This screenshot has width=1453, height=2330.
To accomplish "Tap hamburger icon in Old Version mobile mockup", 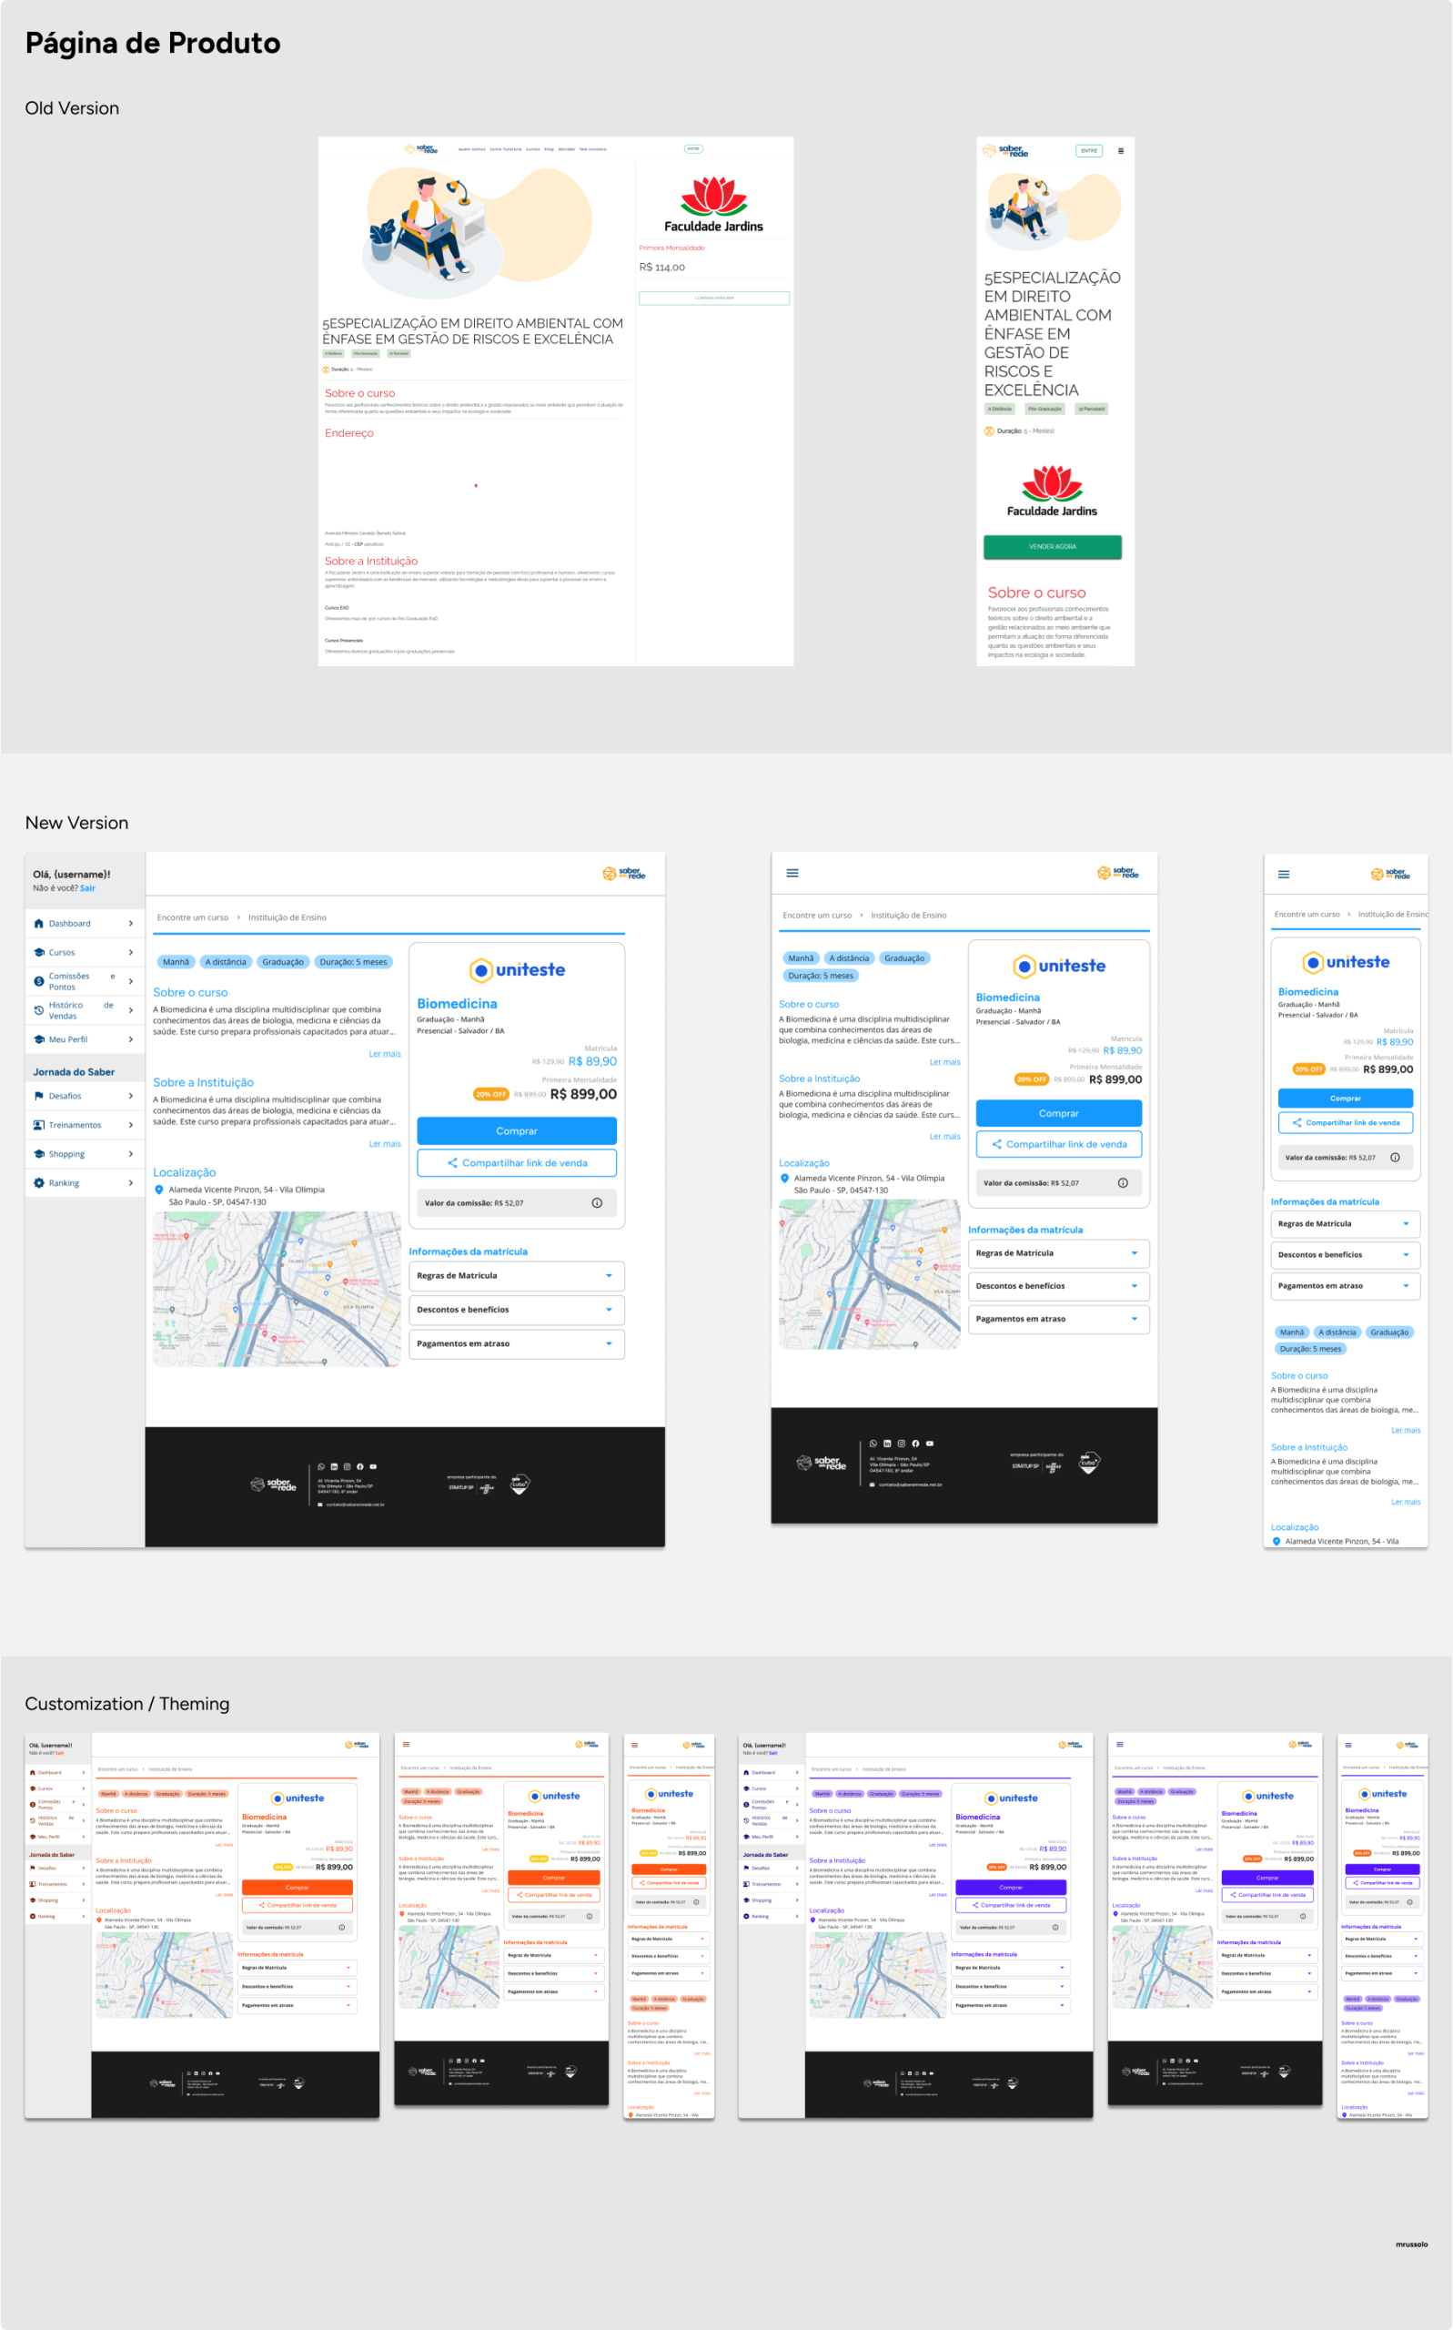I will [1121, 151].
